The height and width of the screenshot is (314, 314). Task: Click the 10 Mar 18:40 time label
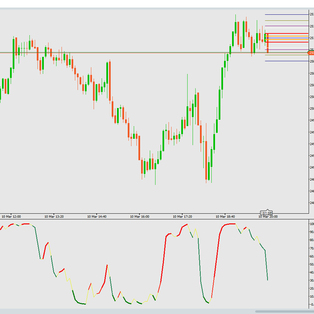click(225, 217)
